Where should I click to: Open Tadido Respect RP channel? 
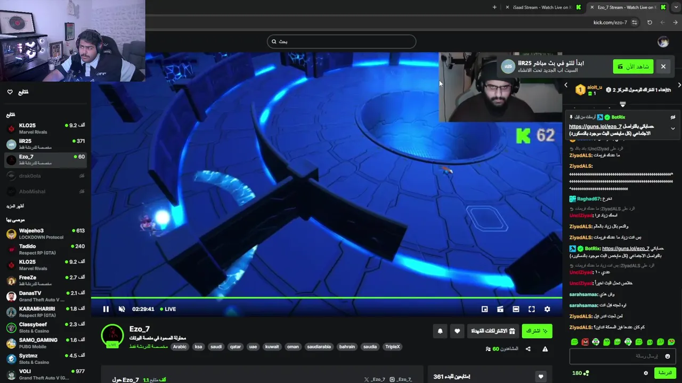pyautogui.click(x=45, y=249)
